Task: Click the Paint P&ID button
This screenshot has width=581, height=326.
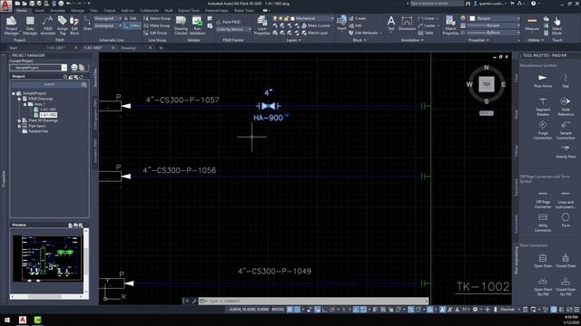Action: point(228,22)
